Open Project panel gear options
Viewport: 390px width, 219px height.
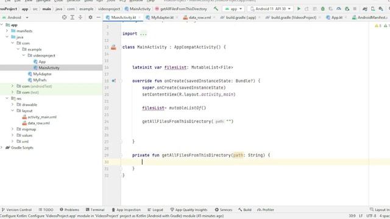pyautogui.click(x=91, y=18)
